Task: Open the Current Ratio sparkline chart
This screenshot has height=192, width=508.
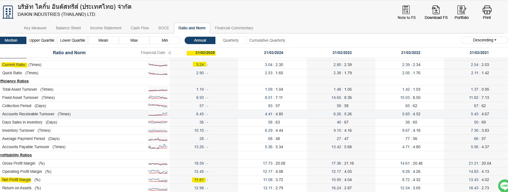Action: (x=157, y=65)
